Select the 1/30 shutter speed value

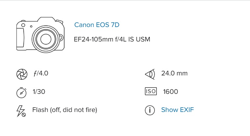click(39, 92)
